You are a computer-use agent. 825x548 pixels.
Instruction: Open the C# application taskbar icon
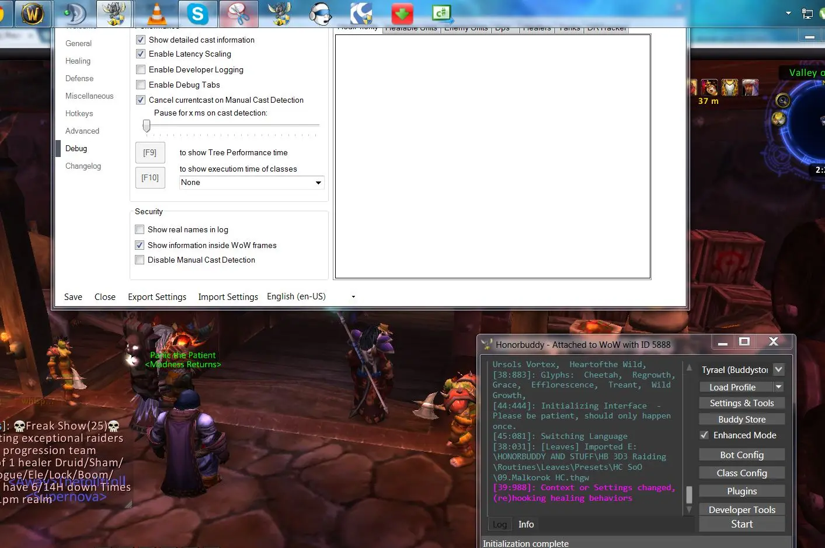pos(442,13)
